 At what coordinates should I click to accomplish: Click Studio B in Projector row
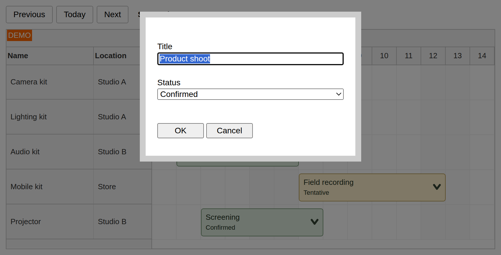click(x=123, y=222)
